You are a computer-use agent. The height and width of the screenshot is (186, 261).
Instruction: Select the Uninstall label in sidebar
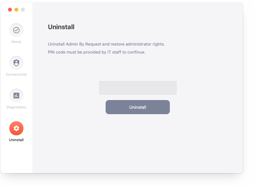[16, 140]
